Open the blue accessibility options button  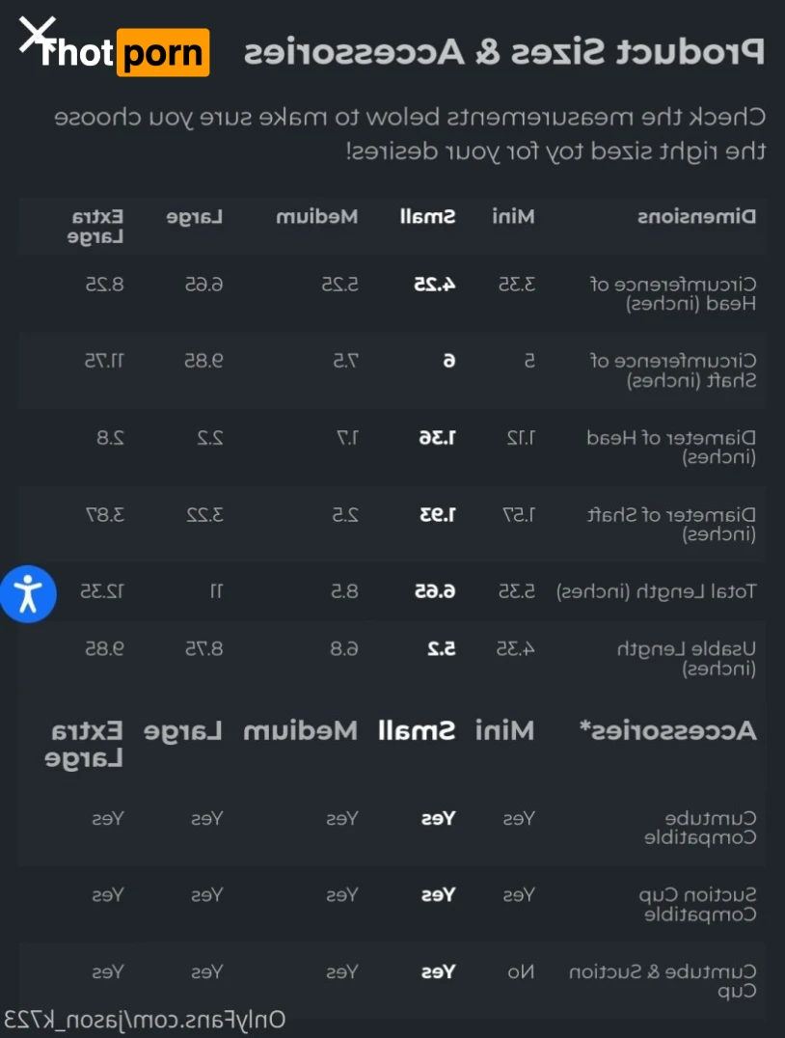point(28,593)
